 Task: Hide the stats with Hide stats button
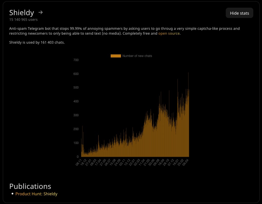[x=239, y=13]
